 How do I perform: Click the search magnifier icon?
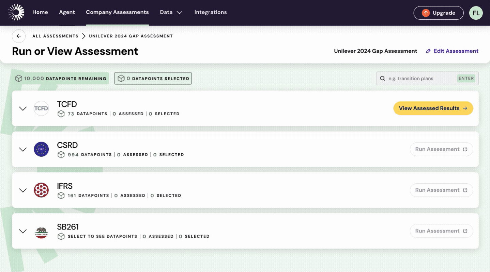(x=383, y=79)
